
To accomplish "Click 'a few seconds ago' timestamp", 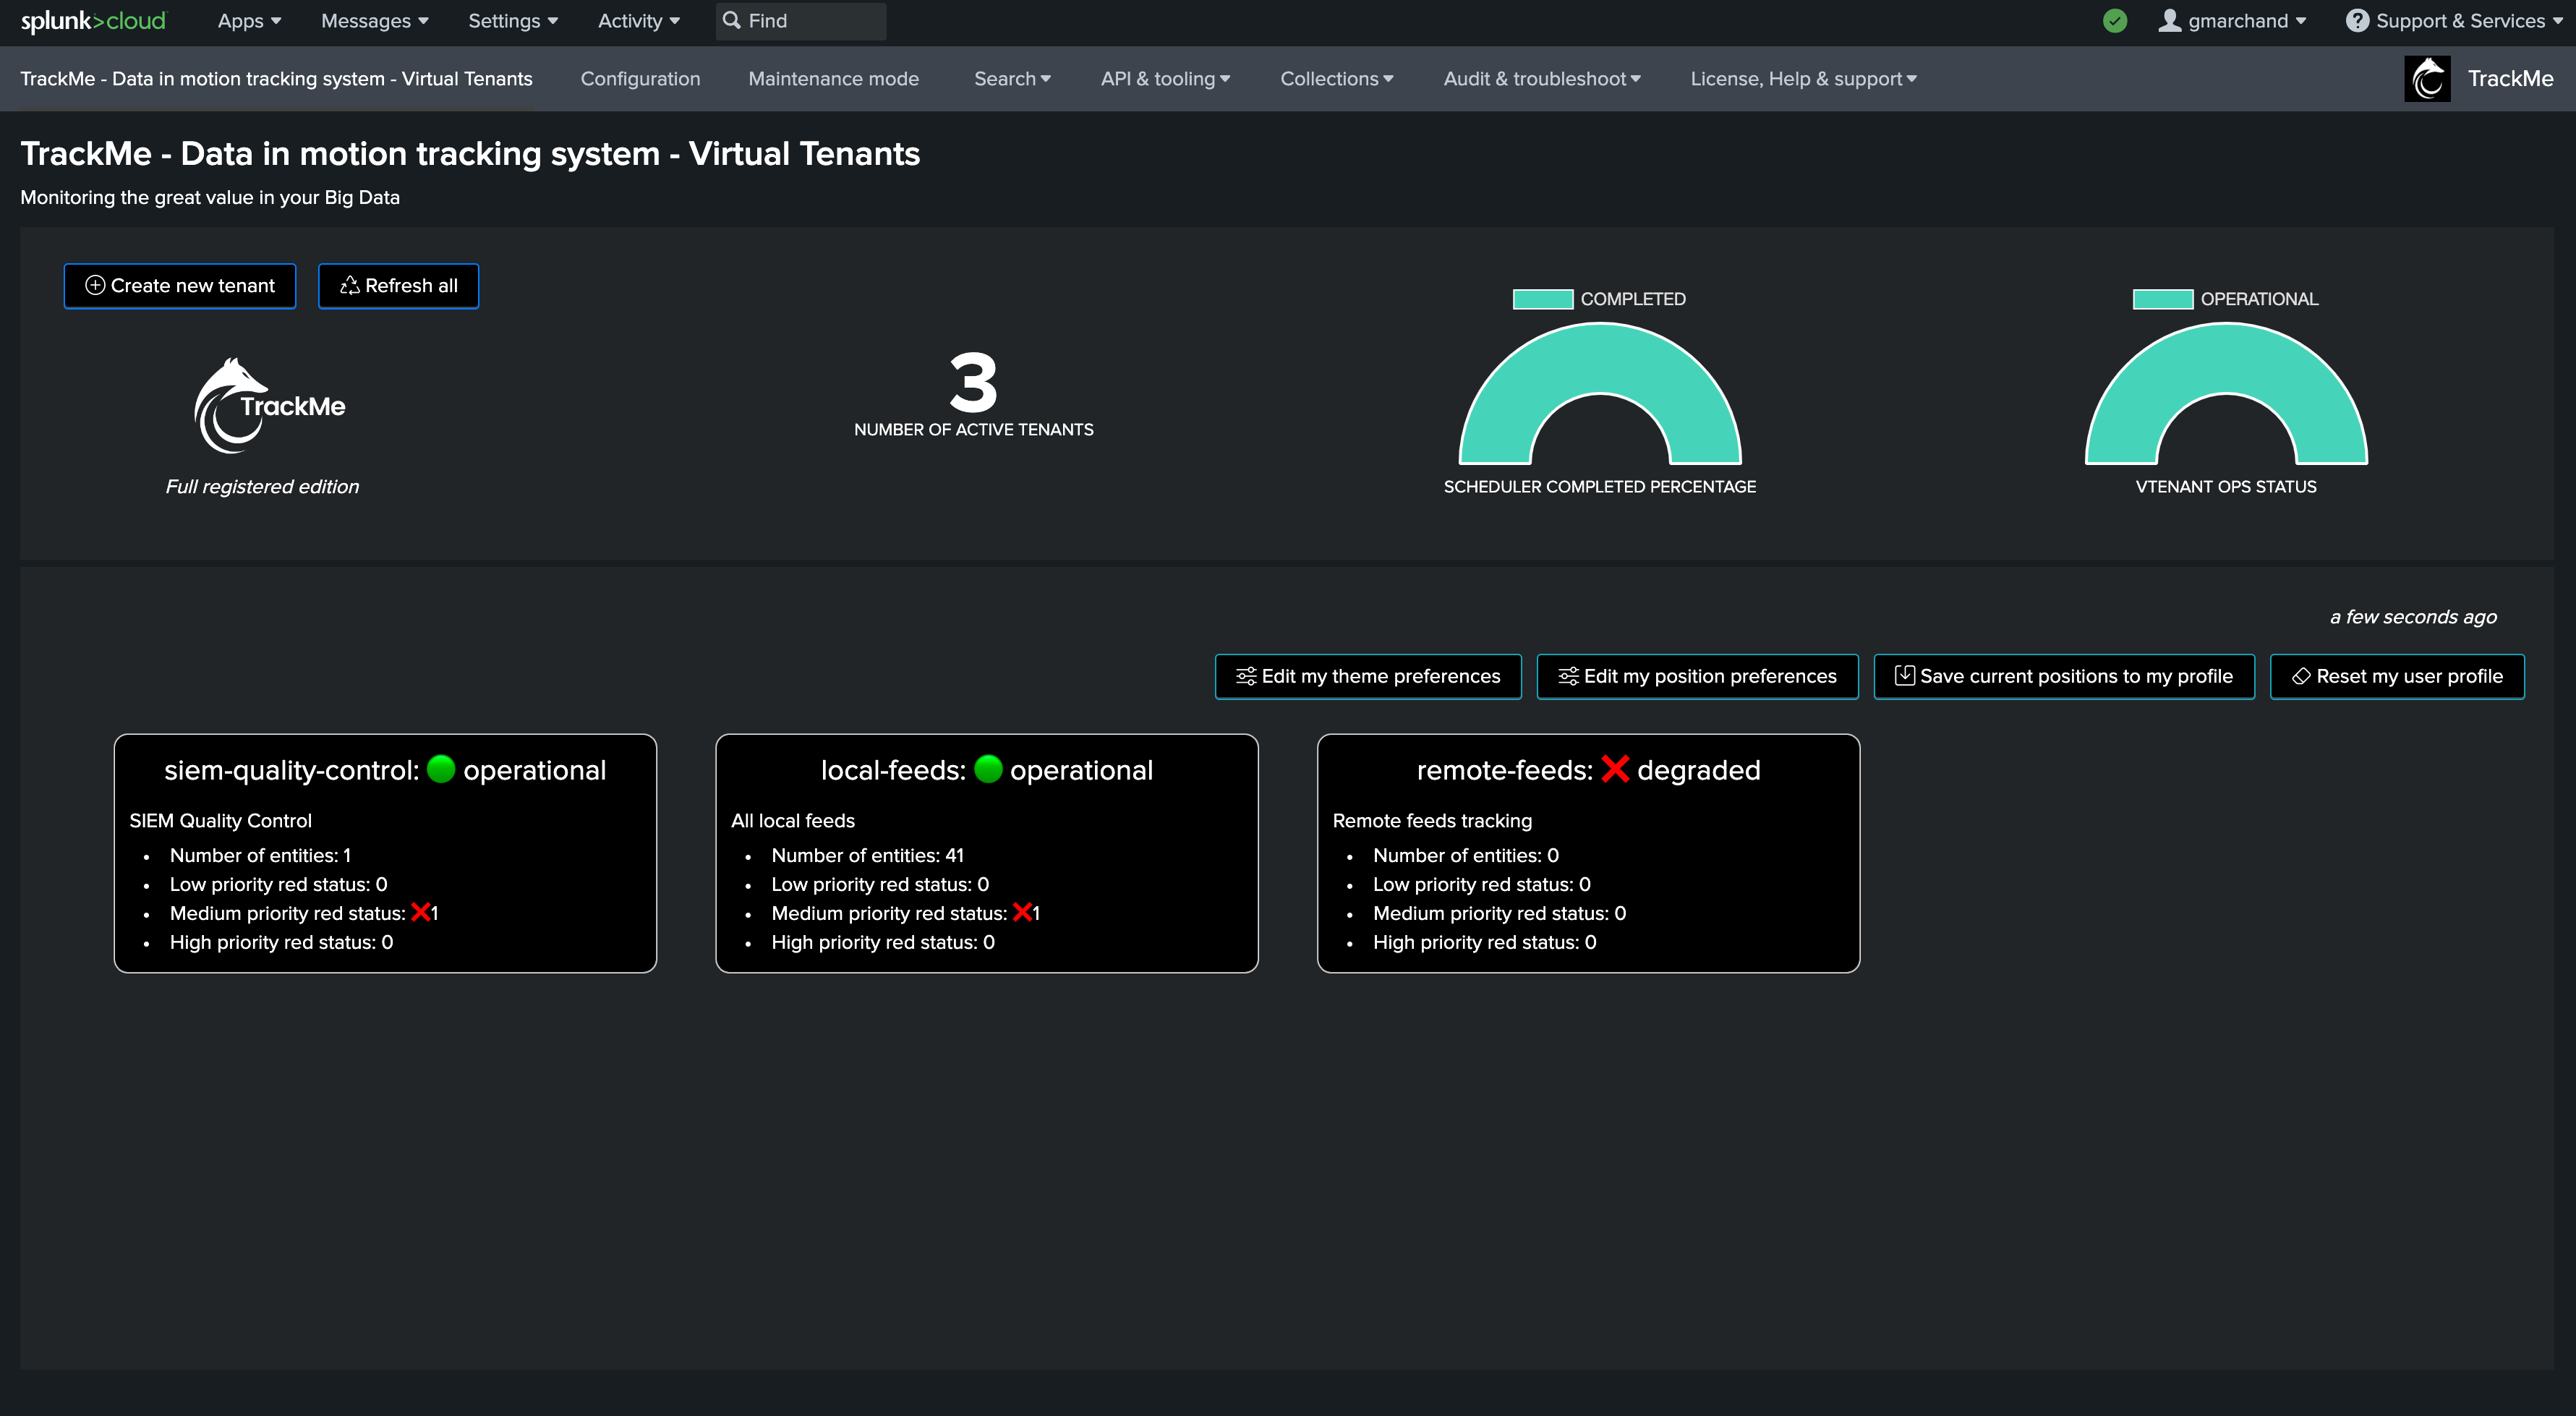I will click(x=2413, y=617).
